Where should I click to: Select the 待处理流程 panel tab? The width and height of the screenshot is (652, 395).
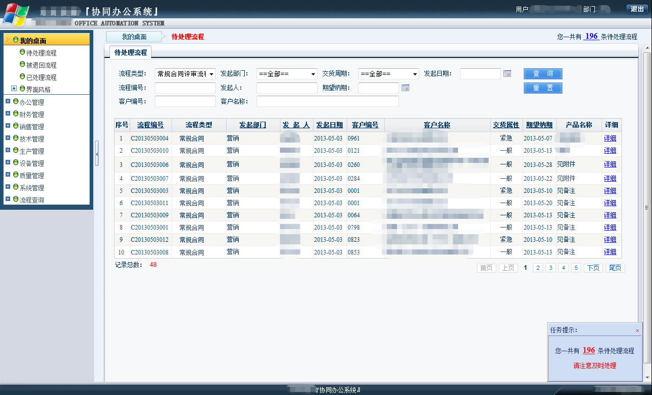[x=130, y=52]
